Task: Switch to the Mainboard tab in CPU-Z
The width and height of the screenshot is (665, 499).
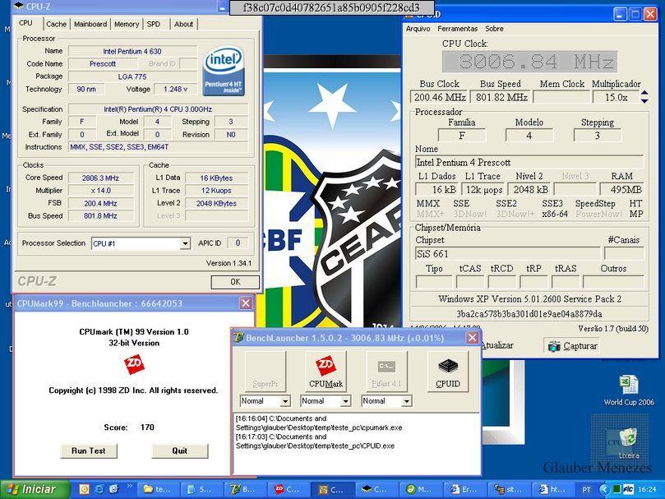Action: coord(90,24)
